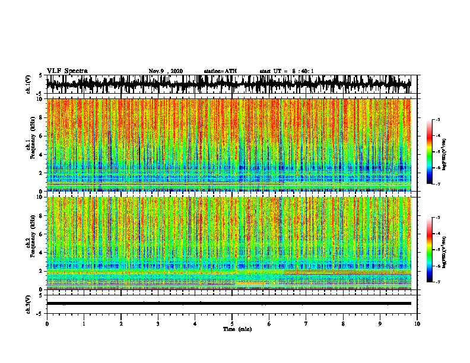
Task: Click the time axis tick label "7"
Action: coord(306,324)
